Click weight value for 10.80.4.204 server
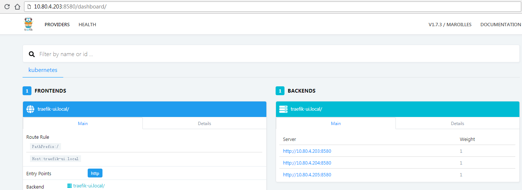The image size is (522, 190). 461,163
